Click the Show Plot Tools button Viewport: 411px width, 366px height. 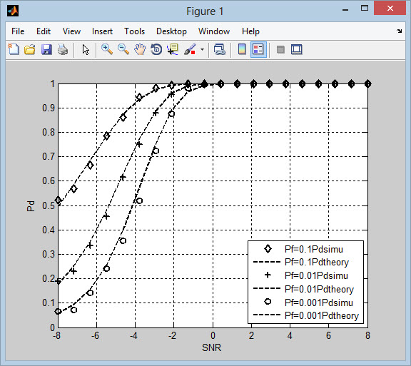tap(297, 49)
